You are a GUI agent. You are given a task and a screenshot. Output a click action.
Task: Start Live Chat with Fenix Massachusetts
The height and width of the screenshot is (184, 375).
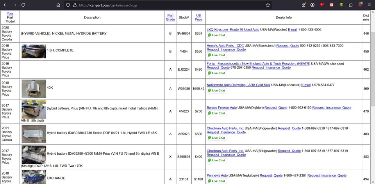tap(217, 73)
